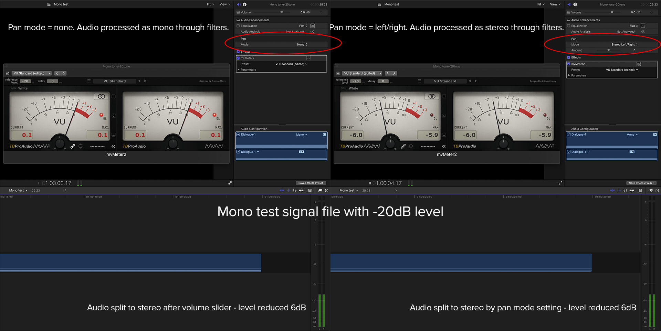Open the Fit zoom menu in right viewer
Screen dimensions: 661x331
541,4
